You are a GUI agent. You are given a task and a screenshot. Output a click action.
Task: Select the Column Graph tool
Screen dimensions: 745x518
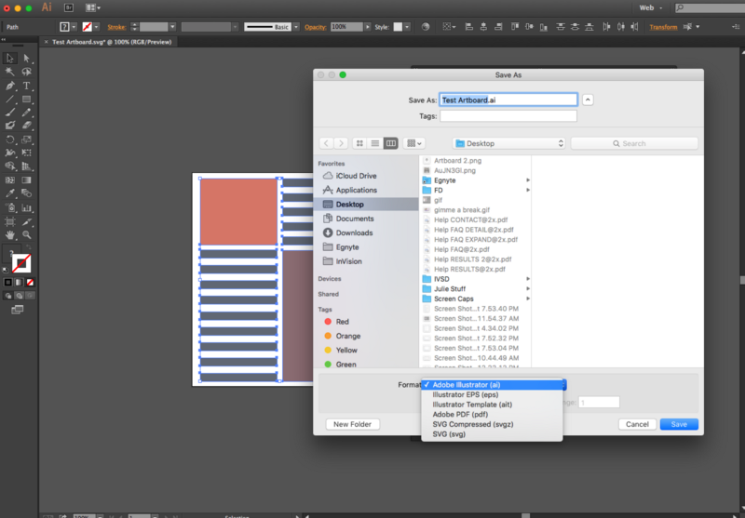tap(27, 207)
